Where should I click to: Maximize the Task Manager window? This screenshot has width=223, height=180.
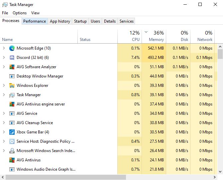tap(200, 4)
